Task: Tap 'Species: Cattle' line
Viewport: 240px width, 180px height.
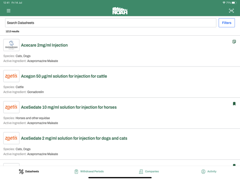Action: (x=13, y=87)
